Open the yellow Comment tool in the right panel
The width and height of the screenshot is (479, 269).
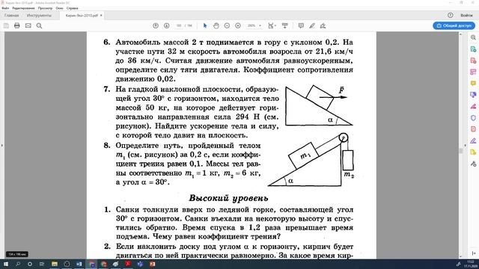(473, 83)
